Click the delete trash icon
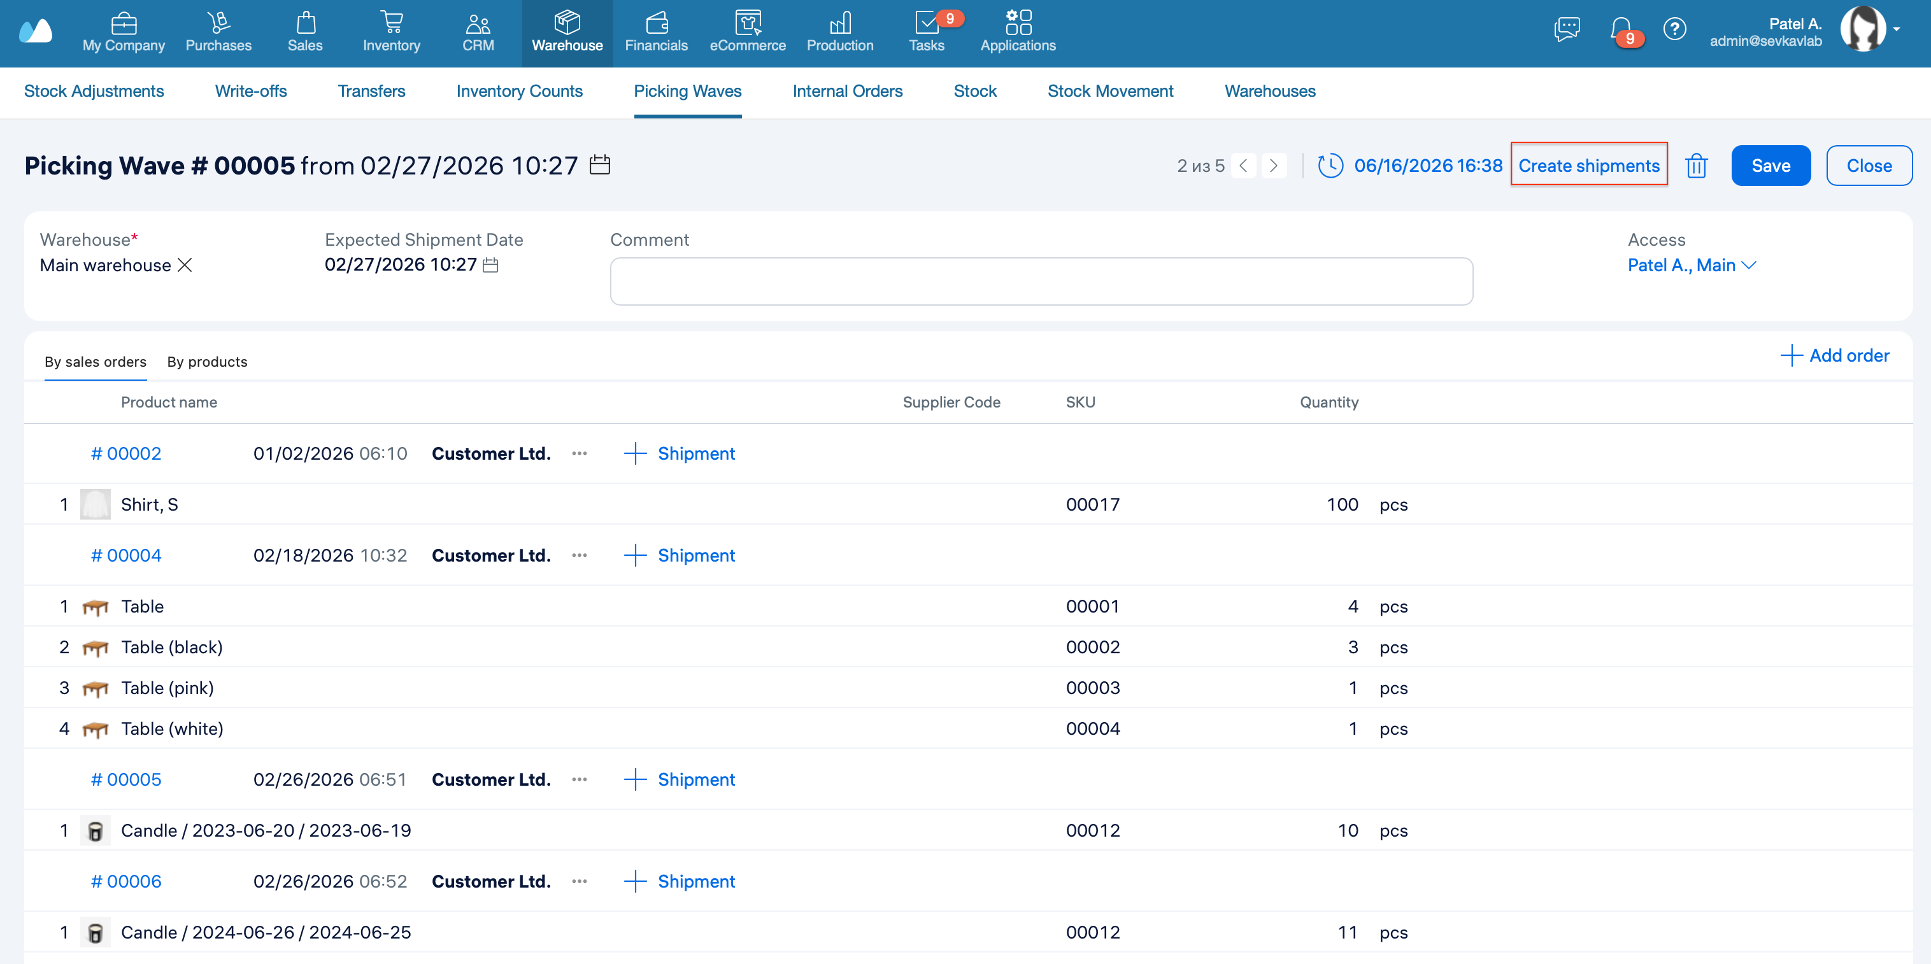Screen dimensions: 1931x964 pos(1697,166)
